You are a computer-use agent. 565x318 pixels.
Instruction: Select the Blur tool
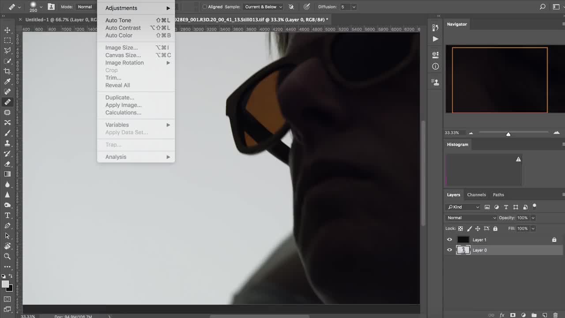tap(7, 184)
